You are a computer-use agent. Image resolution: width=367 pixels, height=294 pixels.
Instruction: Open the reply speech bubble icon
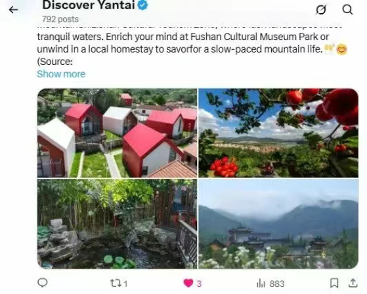[43, 283]
